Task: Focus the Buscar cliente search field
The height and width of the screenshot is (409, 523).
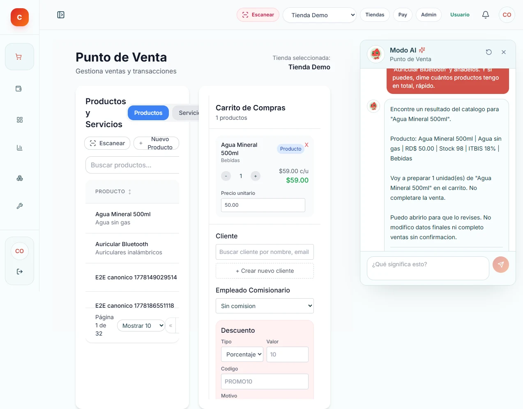Action: pyautogui.click(x=265, y=252)
